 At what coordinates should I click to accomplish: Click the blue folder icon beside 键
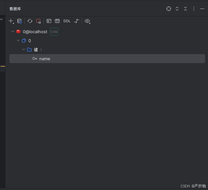click(29, 50)
